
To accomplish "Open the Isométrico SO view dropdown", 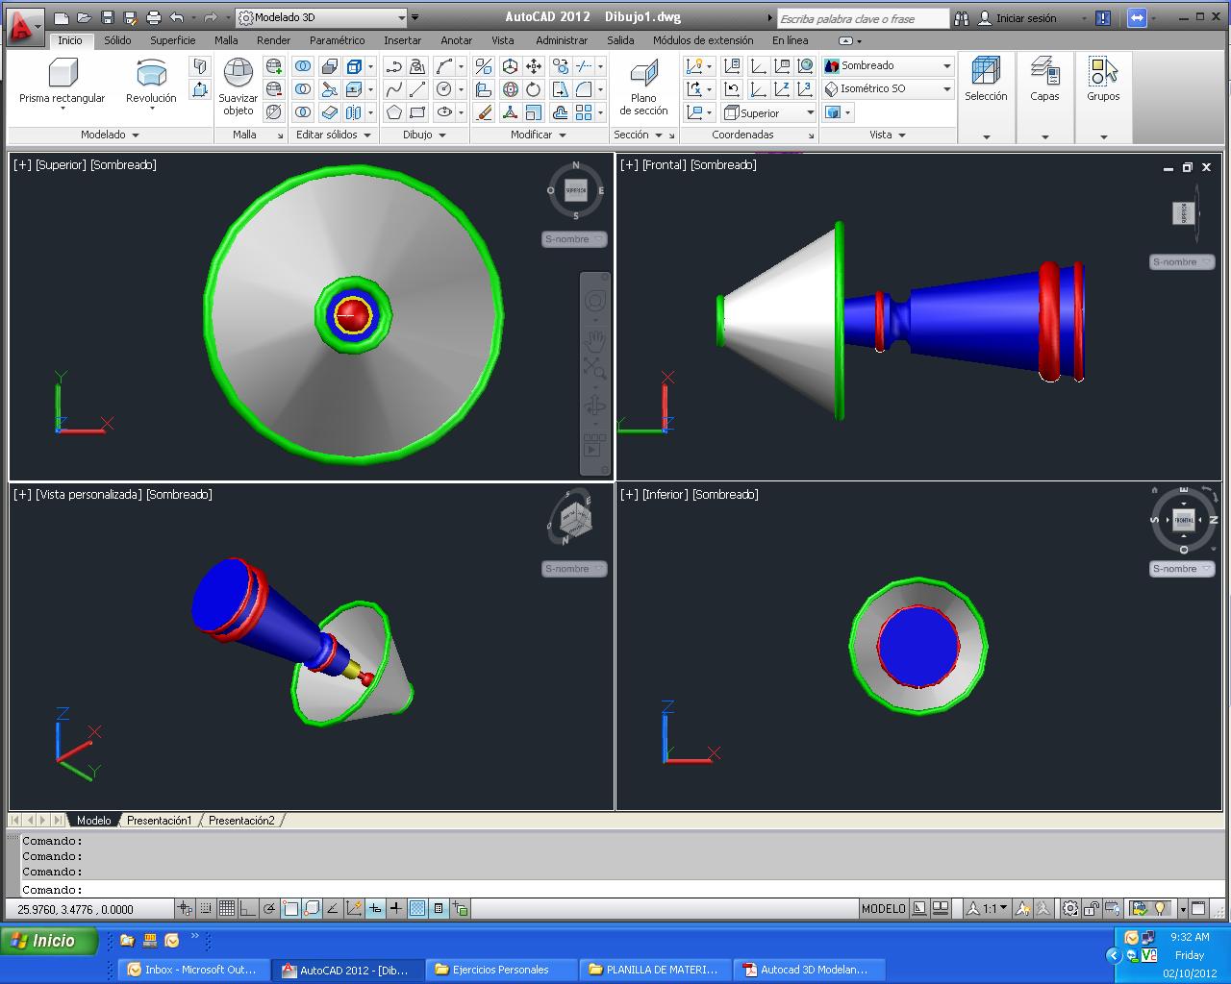I will tap(945, 88).
